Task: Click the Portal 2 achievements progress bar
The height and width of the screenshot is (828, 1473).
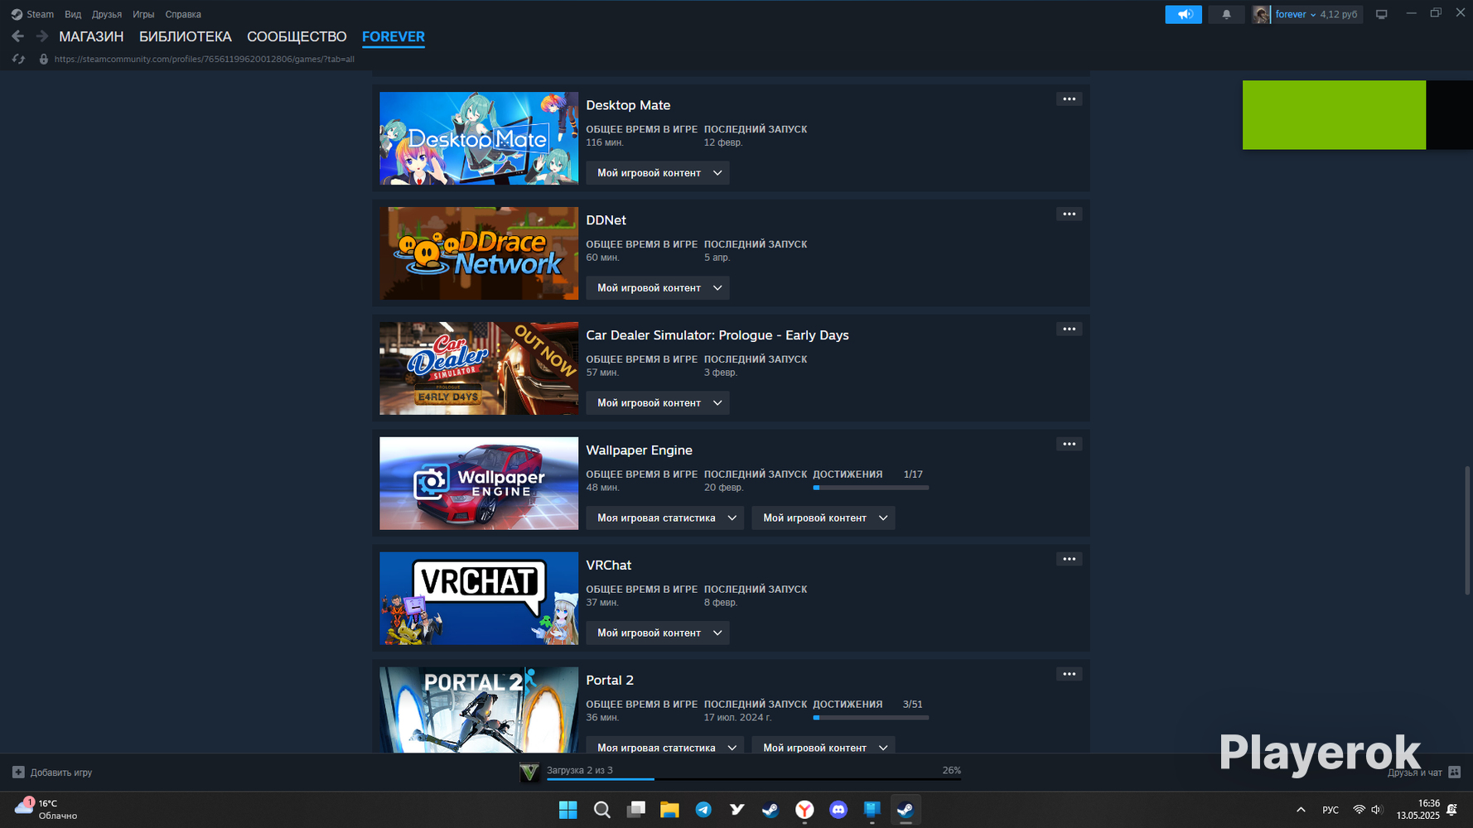Action: click(x=871, y=718)
